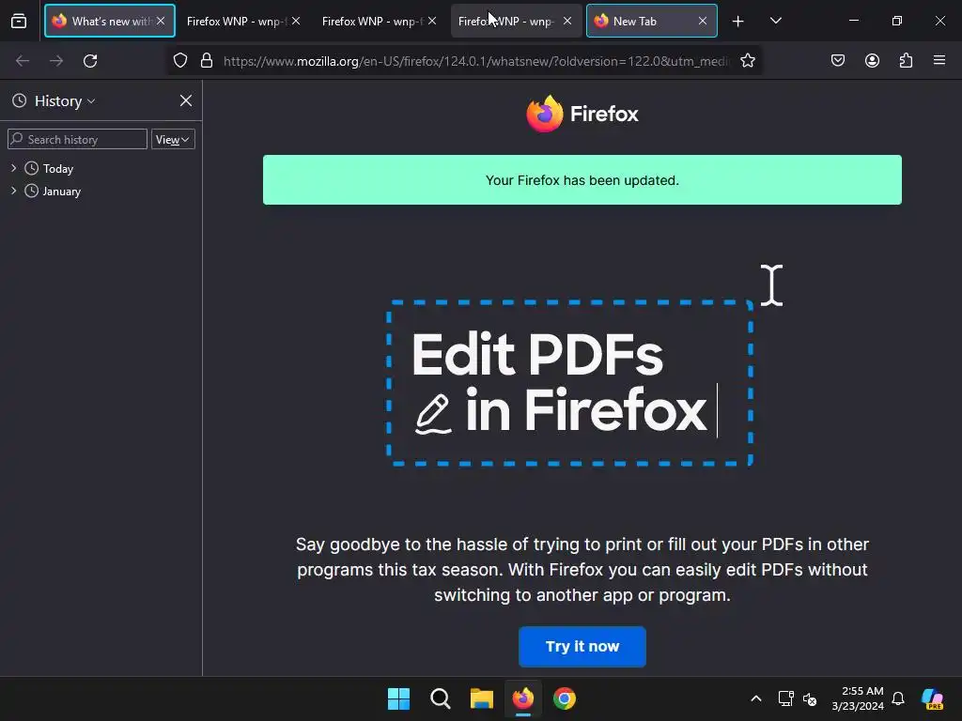Screen dimensions: 962x721
Task: Open the application hamburger menu
Action: click(939, 60)
